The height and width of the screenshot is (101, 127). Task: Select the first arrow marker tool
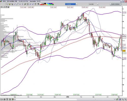pos(30,4)
